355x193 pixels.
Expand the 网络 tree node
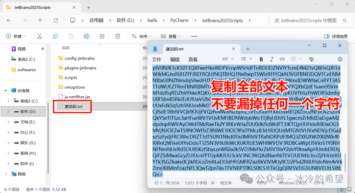(x=6, y=174)
